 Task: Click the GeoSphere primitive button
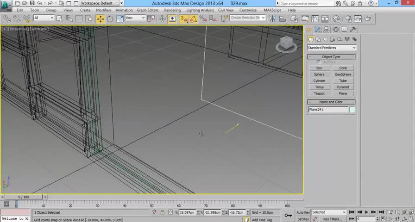pos(343,74)
